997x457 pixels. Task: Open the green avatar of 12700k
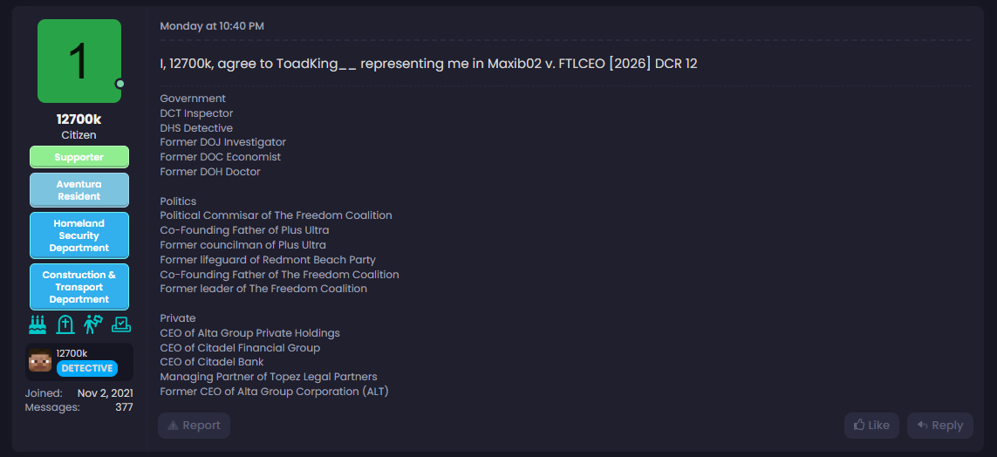[x=79, y=61]
